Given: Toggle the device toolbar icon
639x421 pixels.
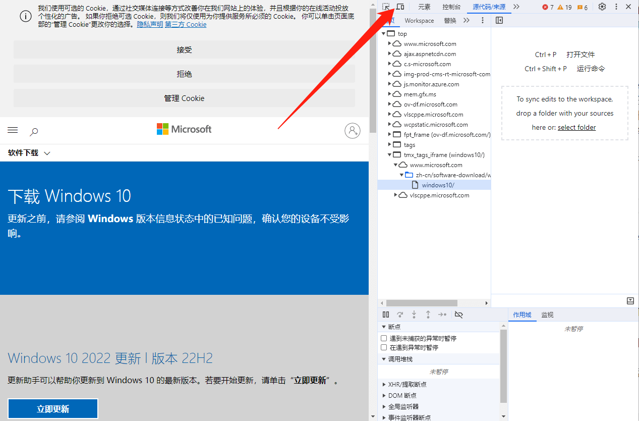Looking at the screenshot, I should point(400,7).
